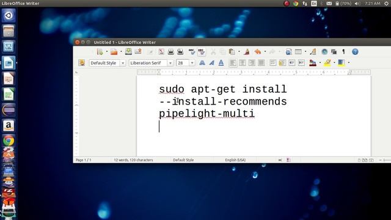Expand the Paste options arrow
Viewport: 391px width, 220px height.
pyautogui.click(x=239, y=52)
